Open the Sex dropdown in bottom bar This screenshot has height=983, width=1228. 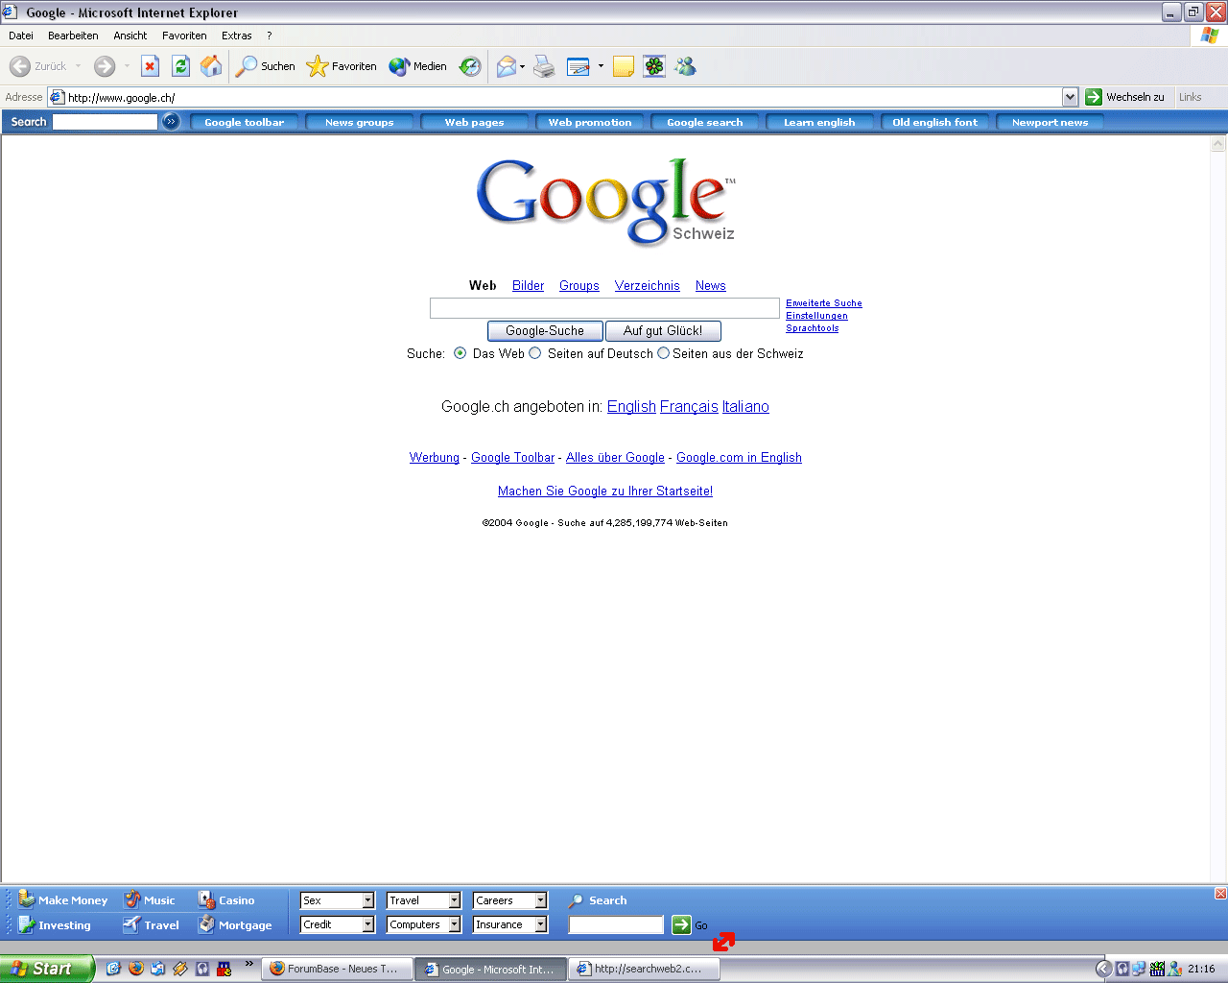click(338, 900)
